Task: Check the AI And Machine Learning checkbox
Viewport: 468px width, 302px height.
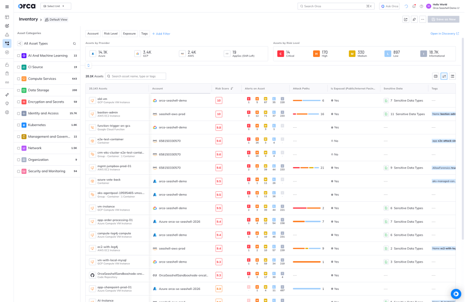Action: [18, 56]
